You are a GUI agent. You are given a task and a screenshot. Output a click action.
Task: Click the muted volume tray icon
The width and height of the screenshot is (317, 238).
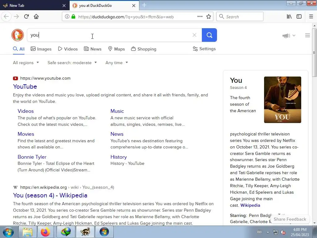tap(283, 232)
